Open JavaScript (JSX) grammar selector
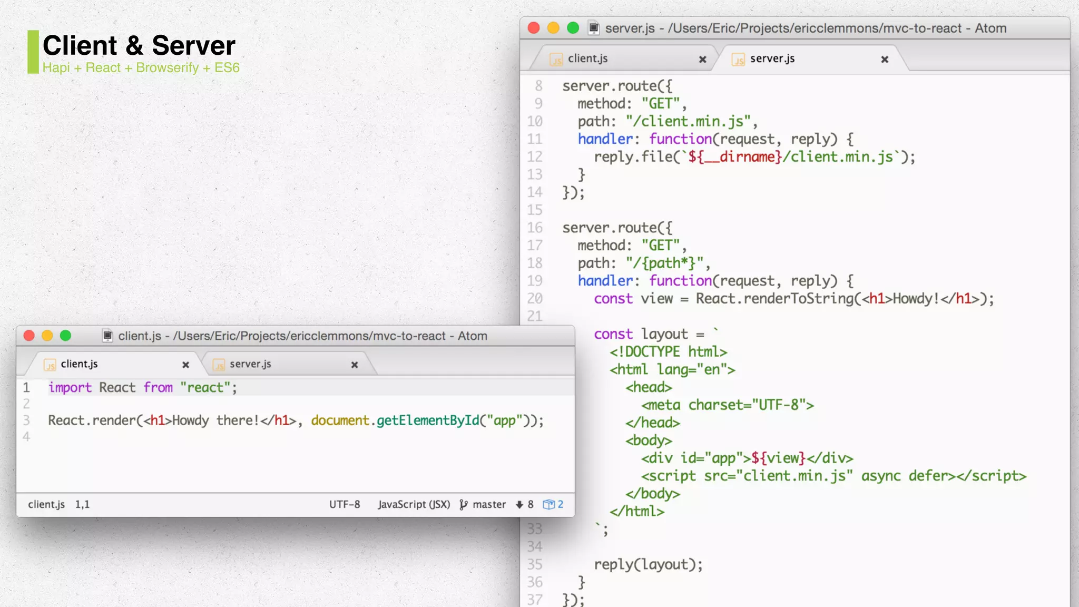 click(x=414, y=504)
